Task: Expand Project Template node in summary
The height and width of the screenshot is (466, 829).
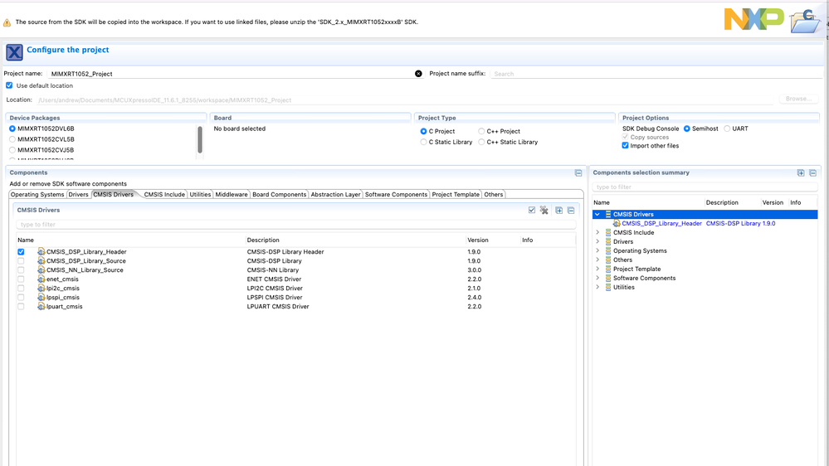Action: (x=597, y=269)
